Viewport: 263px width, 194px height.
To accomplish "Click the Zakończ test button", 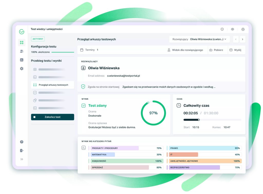I will tap(52, 117).
